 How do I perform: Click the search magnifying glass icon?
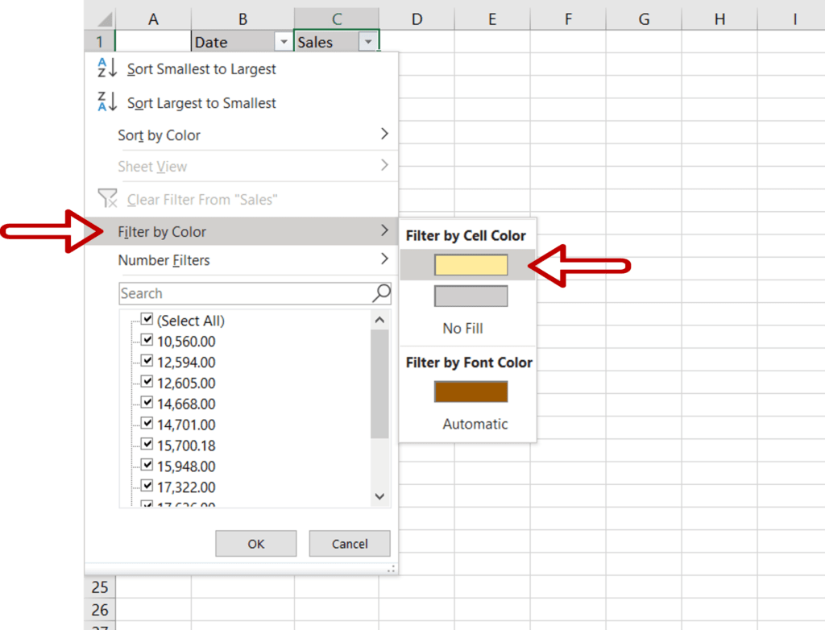379,293
